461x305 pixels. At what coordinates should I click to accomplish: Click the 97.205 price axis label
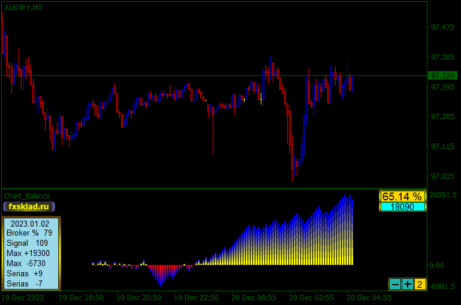[x=442, y=117]
